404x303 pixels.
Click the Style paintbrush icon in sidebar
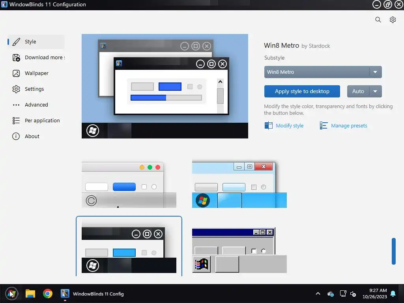tap(16, 42)
